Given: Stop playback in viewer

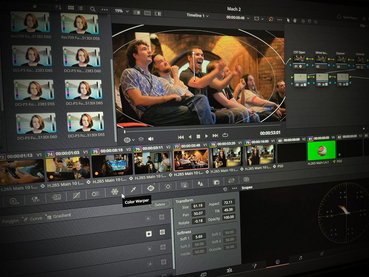Looking at the screenshot, I should pyautogui.click(x=198, y=136).
